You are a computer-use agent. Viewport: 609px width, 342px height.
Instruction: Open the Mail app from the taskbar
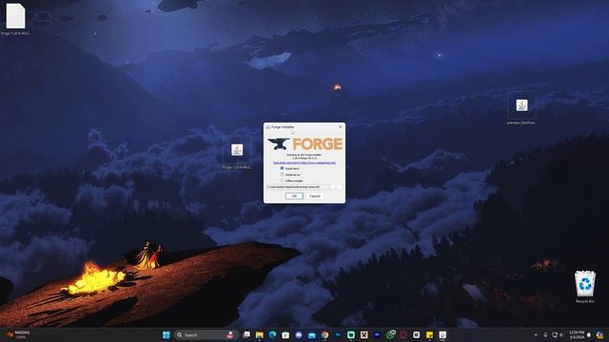tap(312, 334)
